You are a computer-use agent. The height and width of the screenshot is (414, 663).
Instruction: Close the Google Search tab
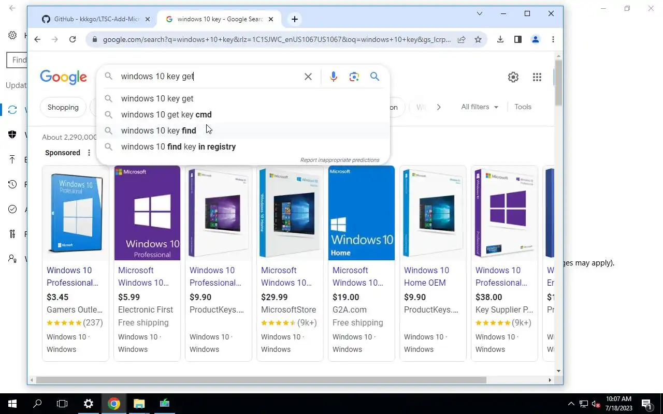point(271,19)
